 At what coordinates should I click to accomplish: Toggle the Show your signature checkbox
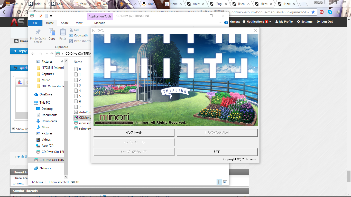14,129
